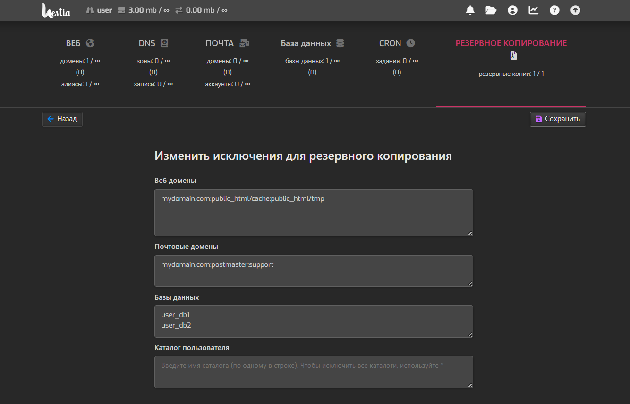Click the mail icon next to ПОЧТА
The width and height of the screenshot is (630, 404).
244,43
